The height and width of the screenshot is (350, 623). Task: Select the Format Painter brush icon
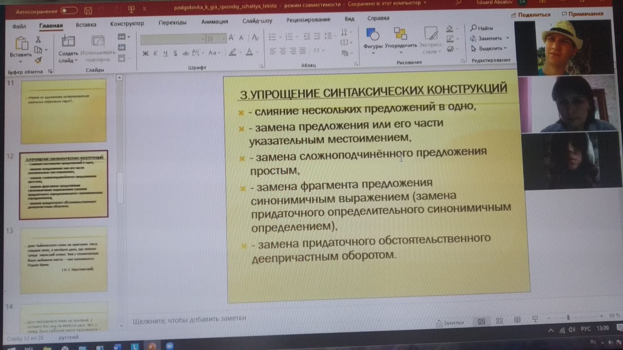point(38,60)
